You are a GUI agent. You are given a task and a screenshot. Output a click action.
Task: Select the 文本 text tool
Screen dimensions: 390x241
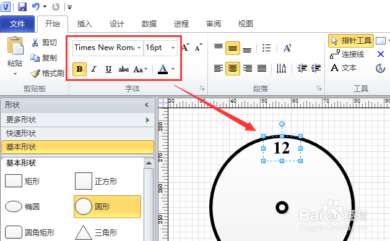point(344,67)
